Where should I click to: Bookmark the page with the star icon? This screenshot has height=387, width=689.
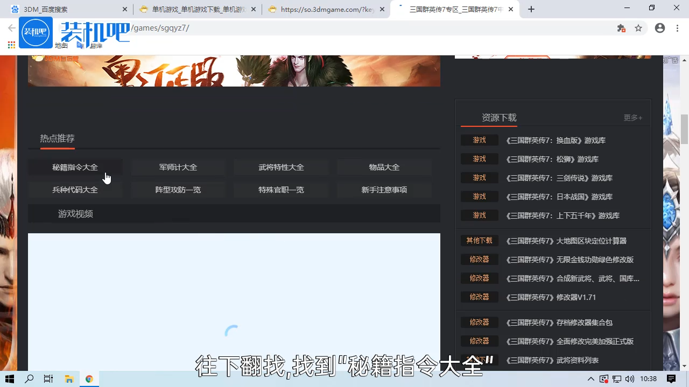[639, 28]
